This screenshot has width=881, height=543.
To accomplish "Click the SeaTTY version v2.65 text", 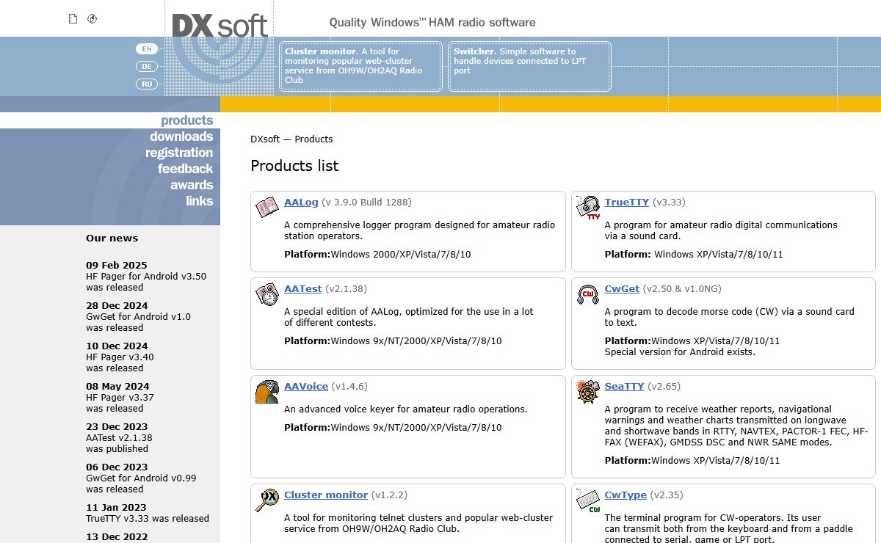I will pos(664,386).
